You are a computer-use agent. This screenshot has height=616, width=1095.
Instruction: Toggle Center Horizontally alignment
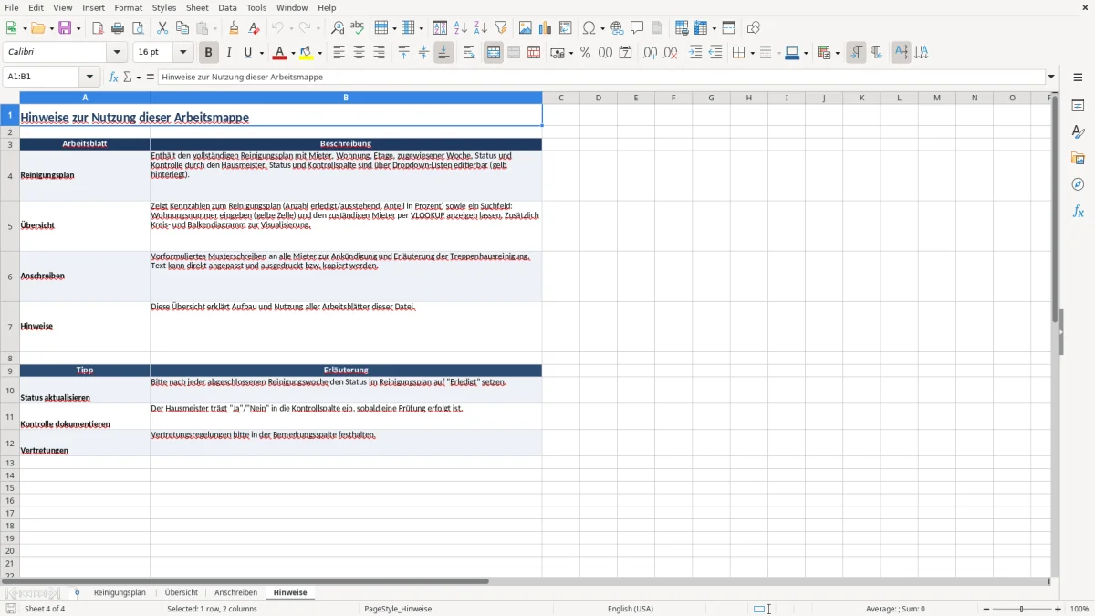[360, 53]
